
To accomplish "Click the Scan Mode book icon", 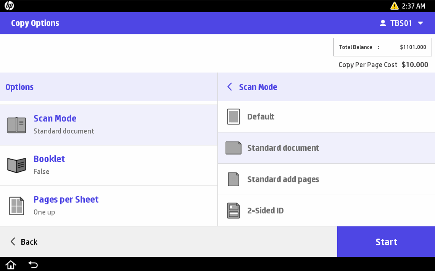I will (17, 125).
